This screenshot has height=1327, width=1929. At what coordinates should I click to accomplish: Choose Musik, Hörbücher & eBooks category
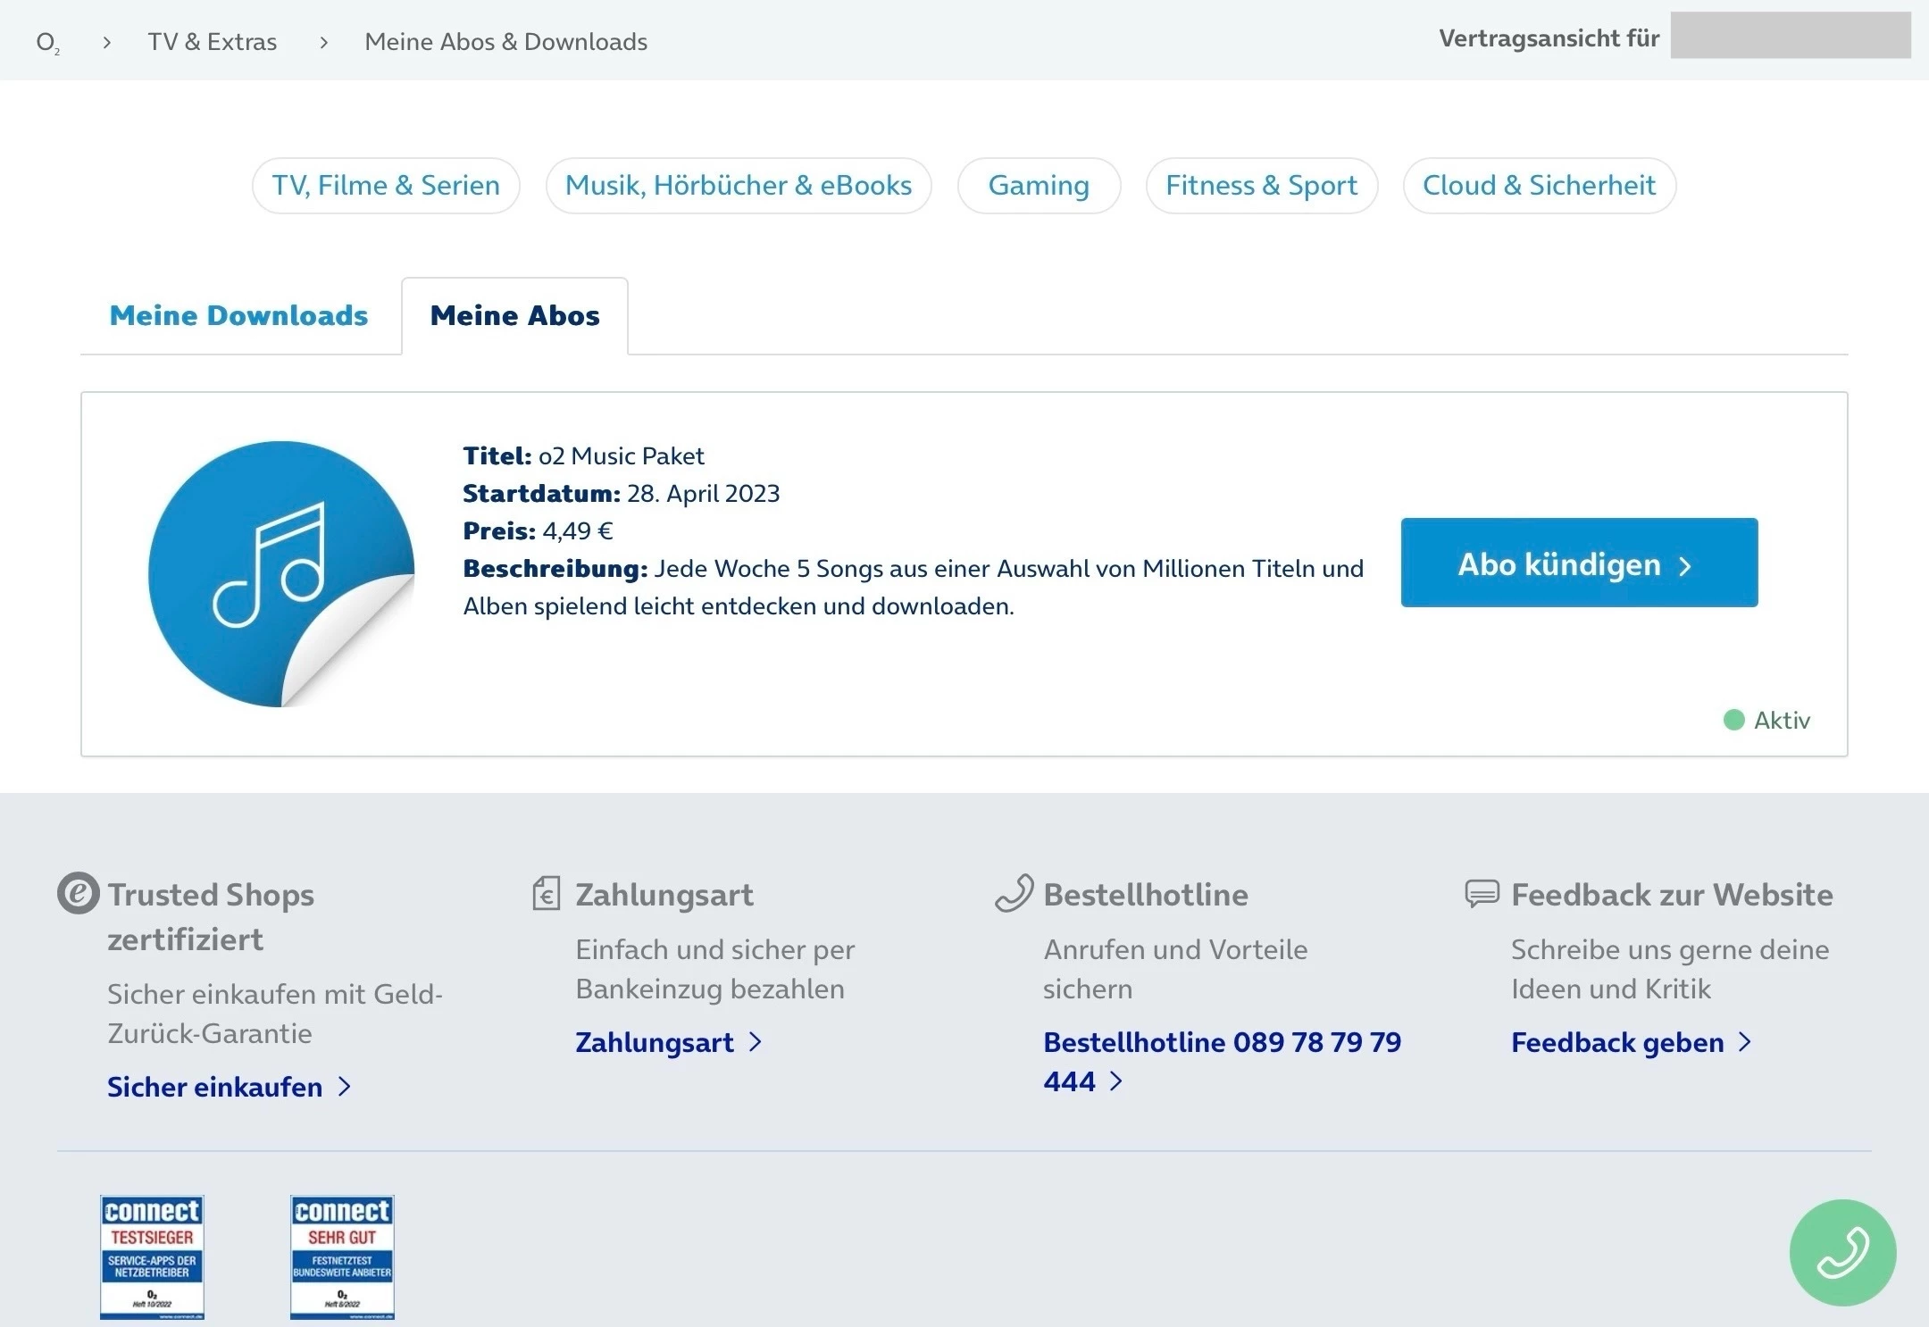point(739,186)
